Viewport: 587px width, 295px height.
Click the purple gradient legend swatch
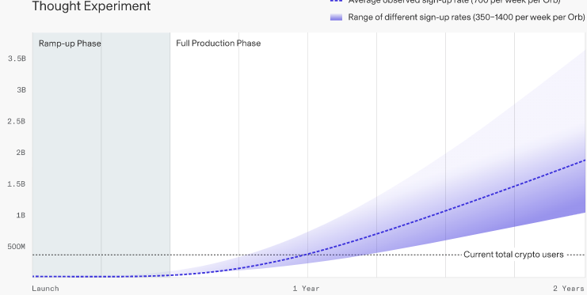coord(336,17)
